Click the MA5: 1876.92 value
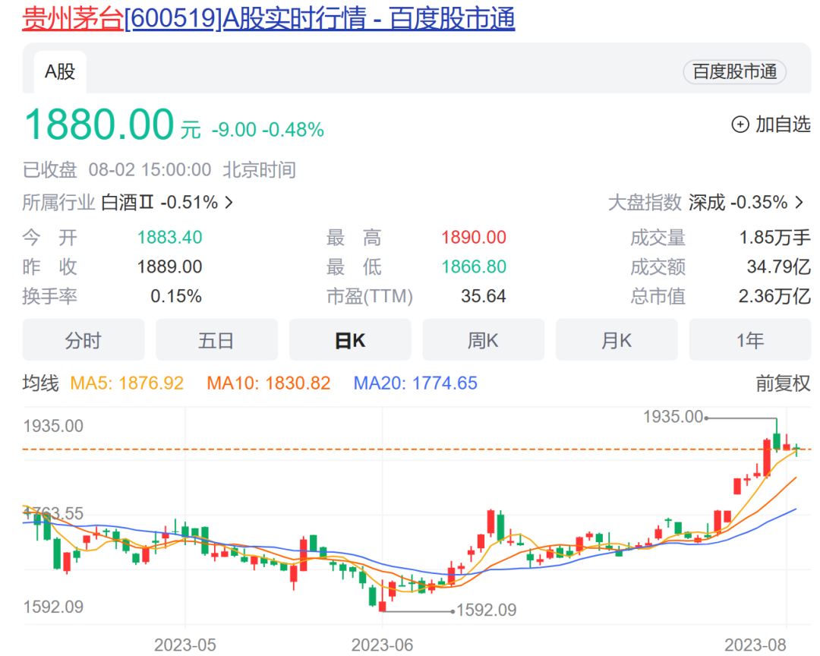The width and height of the screenshot is (820, 656). [127, 383]
